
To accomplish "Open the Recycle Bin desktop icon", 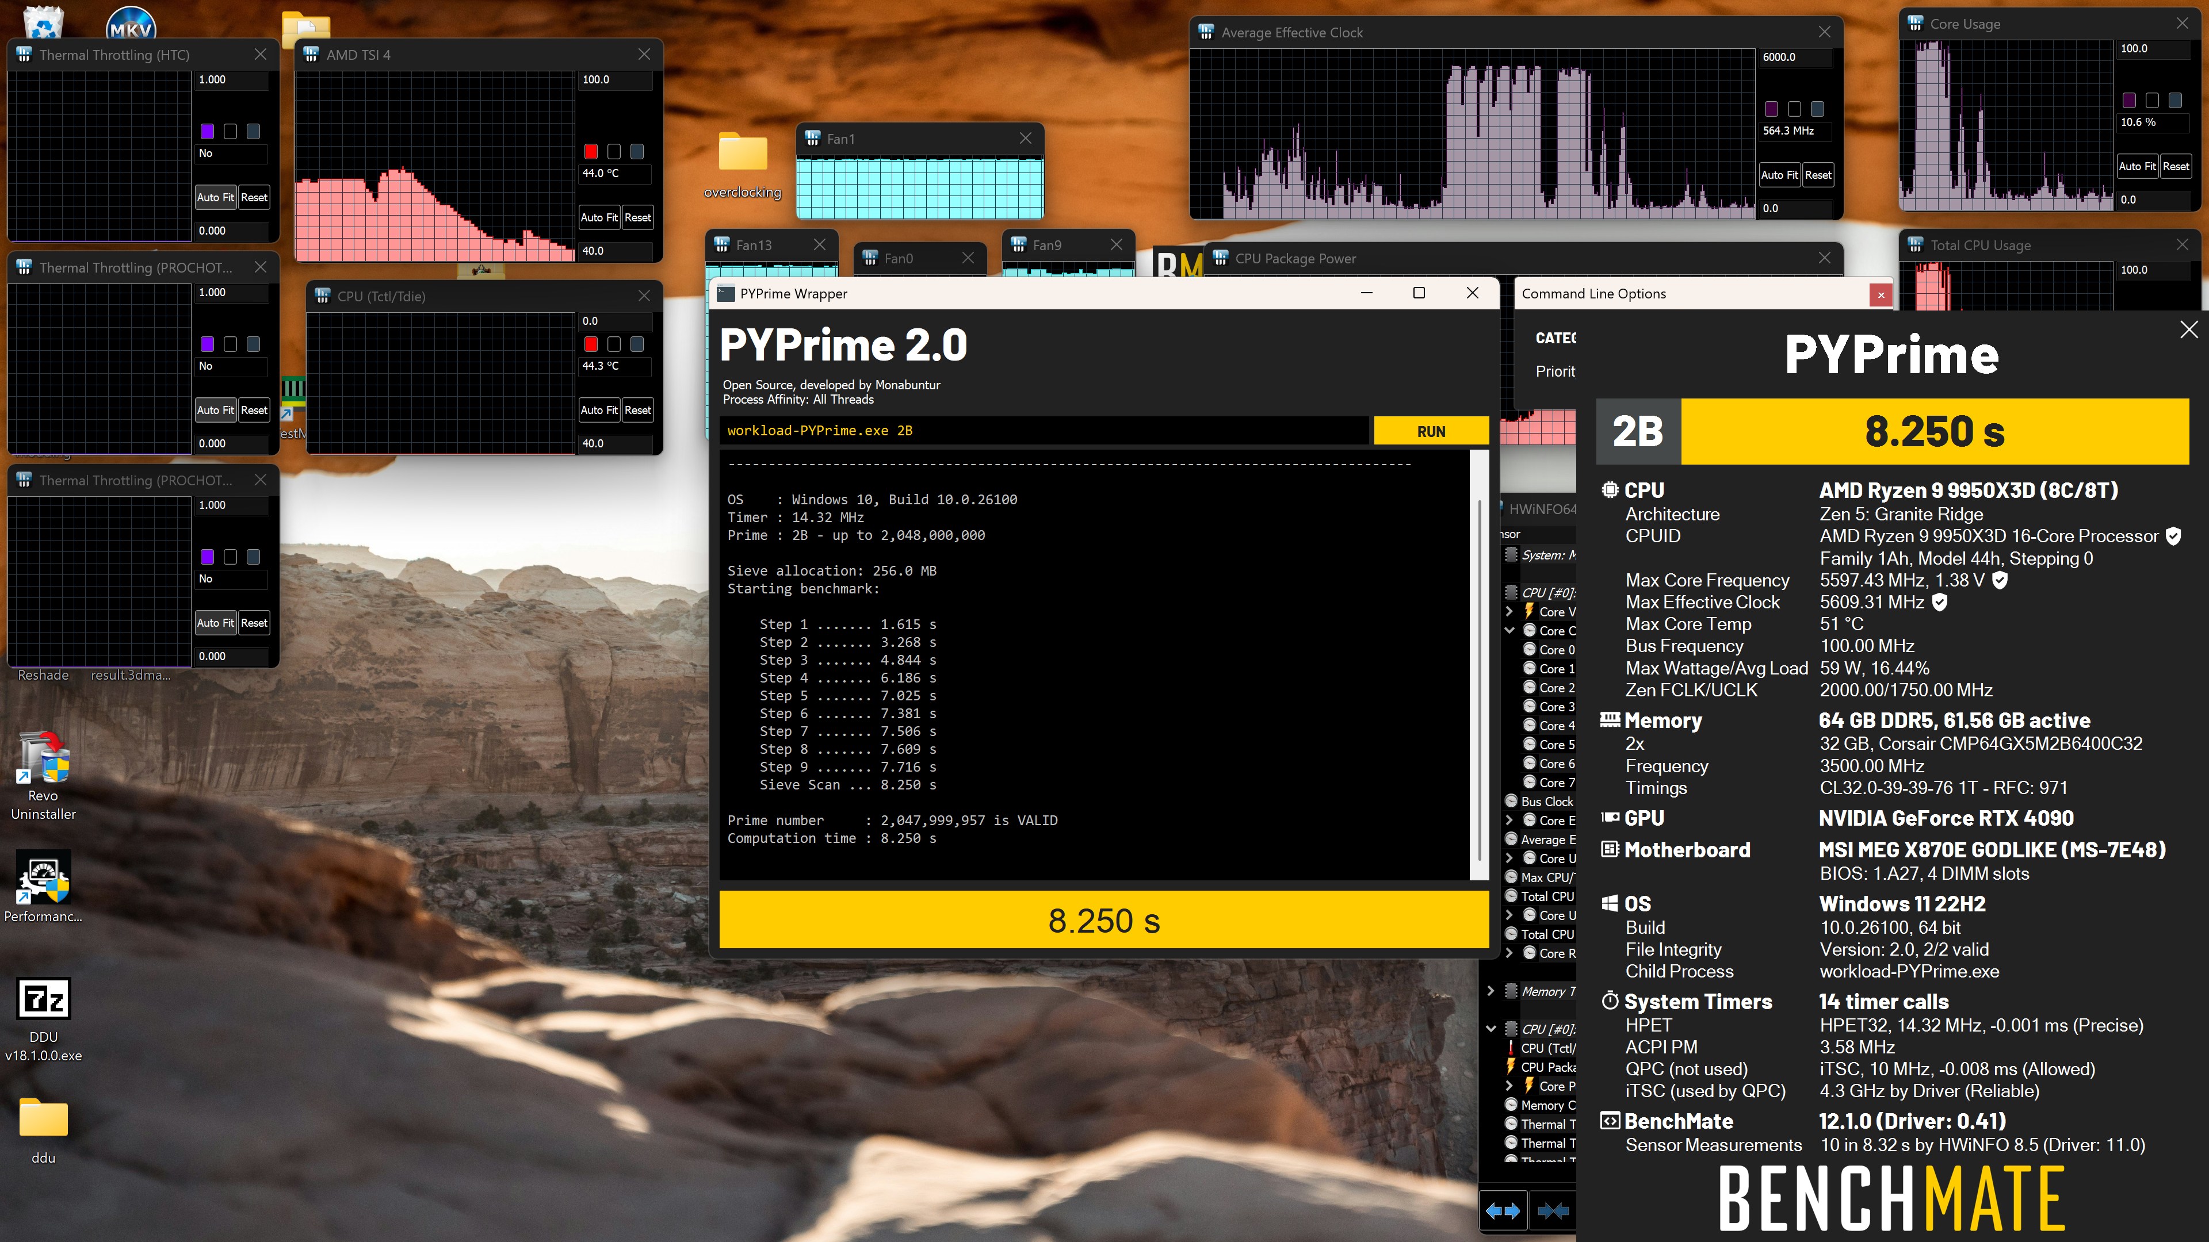I will point(43,21).
